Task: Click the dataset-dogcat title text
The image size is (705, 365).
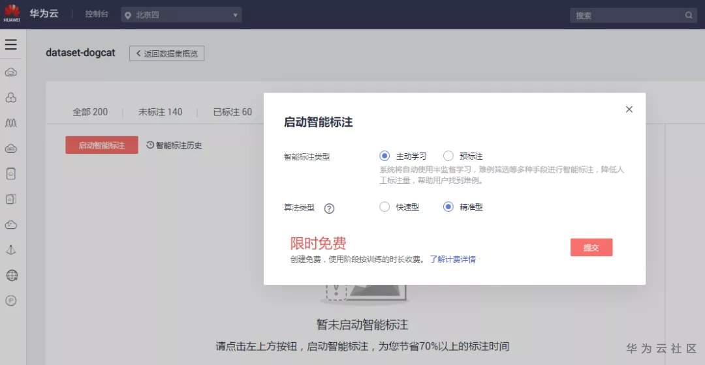Action: coord(80,53)
